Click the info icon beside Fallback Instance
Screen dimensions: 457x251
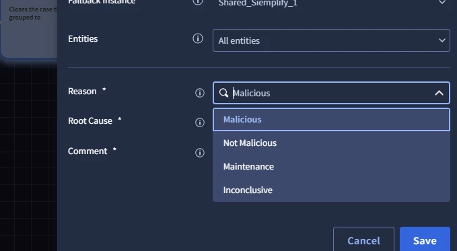(198, 2)
